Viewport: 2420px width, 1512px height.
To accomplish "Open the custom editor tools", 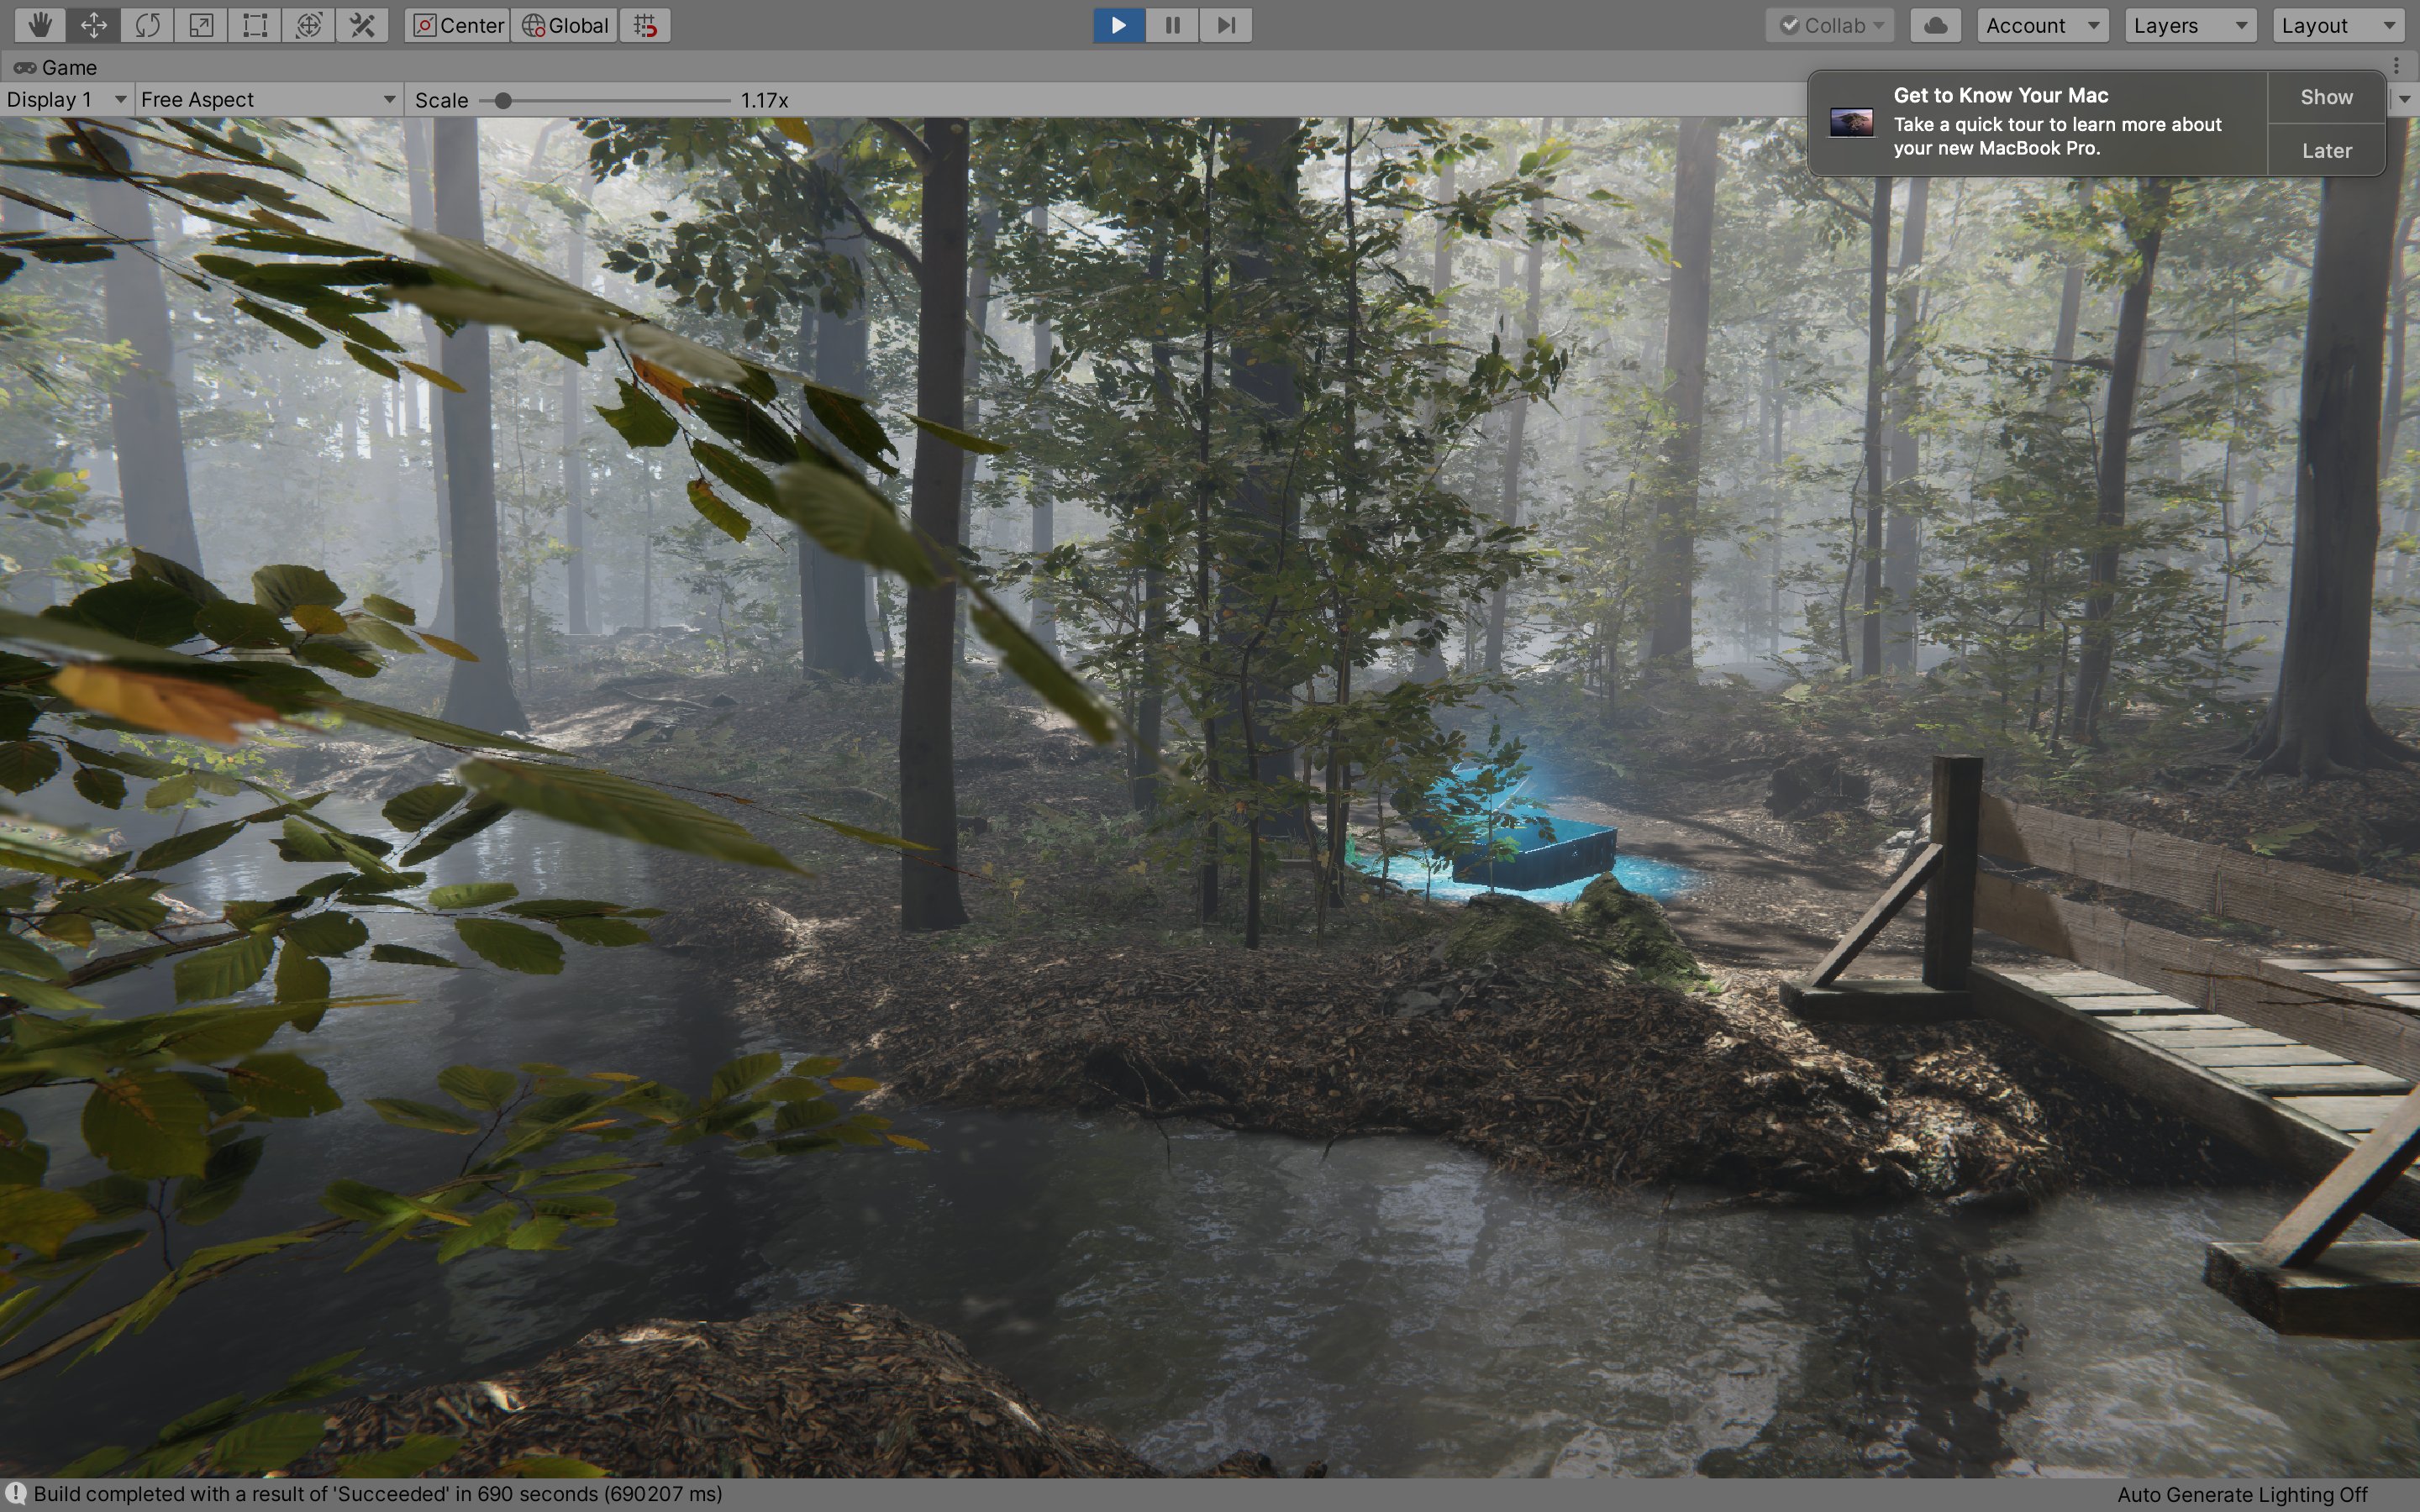I will pos(363,25).
